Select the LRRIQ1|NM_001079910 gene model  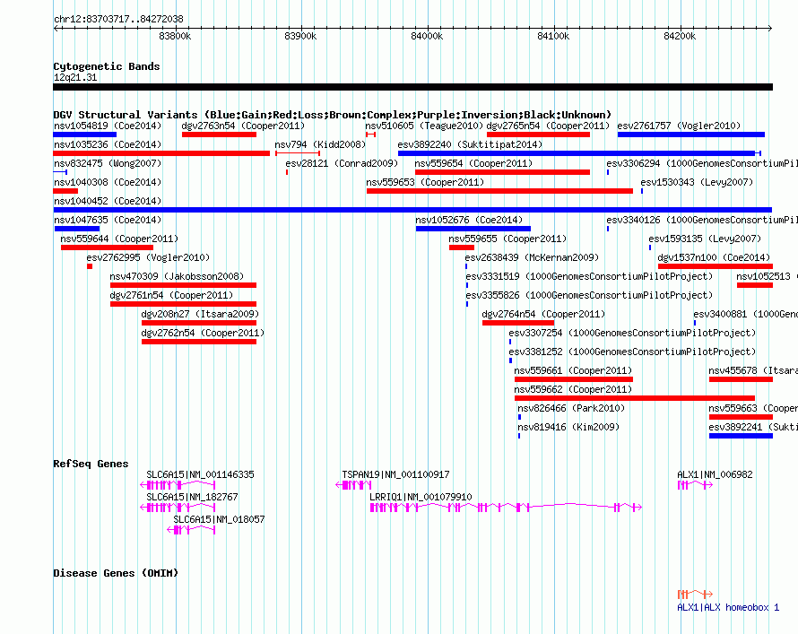506,508
